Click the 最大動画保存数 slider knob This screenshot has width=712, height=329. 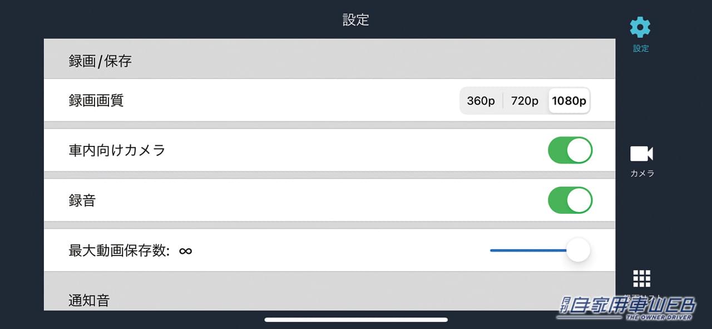coord(578,251)
